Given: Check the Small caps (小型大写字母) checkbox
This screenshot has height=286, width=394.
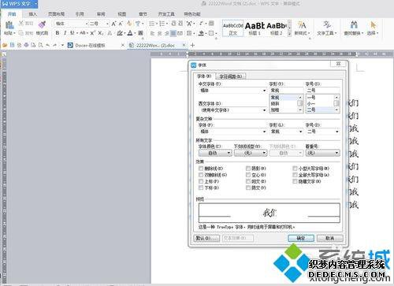Looking at the screenshot, I should 295,169.
